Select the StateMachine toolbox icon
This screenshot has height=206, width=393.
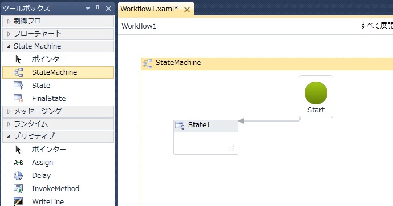coord(18,72)
